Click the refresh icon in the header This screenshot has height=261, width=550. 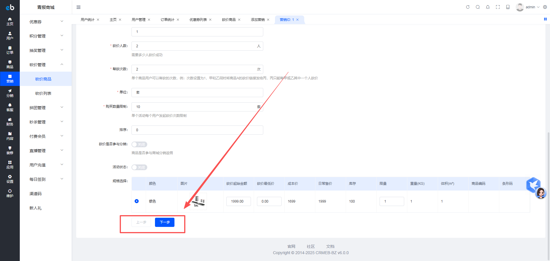click(x=468, y=7)
